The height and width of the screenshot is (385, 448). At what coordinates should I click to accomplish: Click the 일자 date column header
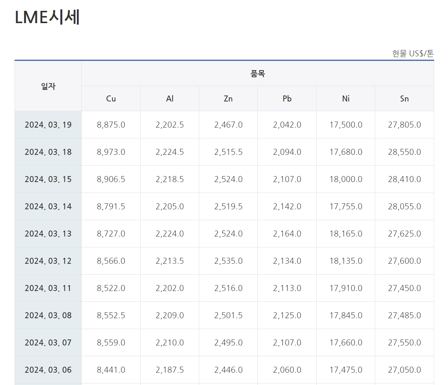pyautogui.click(x=48, y=86)
